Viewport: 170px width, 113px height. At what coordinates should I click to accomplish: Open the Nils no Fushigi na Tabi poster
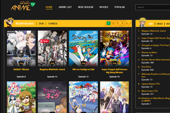coord(83,48)
